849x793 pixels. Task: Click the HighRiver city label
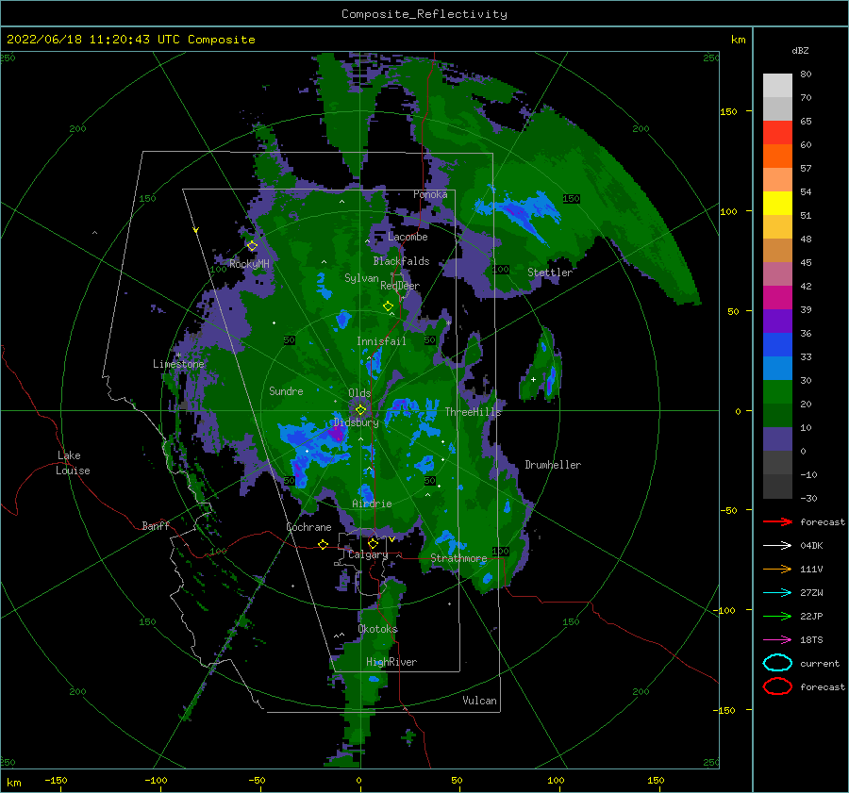(391, 663)
